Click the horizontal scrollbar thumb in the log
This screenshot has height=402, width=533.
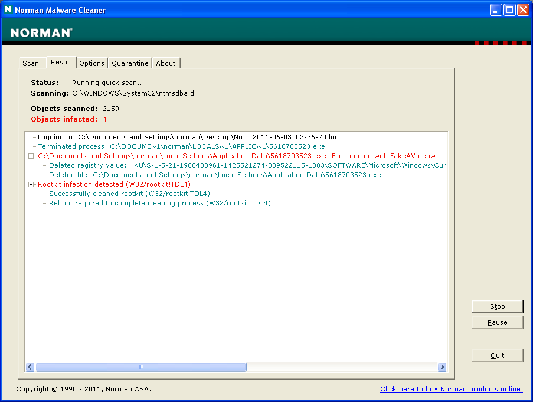coord(141,367)
